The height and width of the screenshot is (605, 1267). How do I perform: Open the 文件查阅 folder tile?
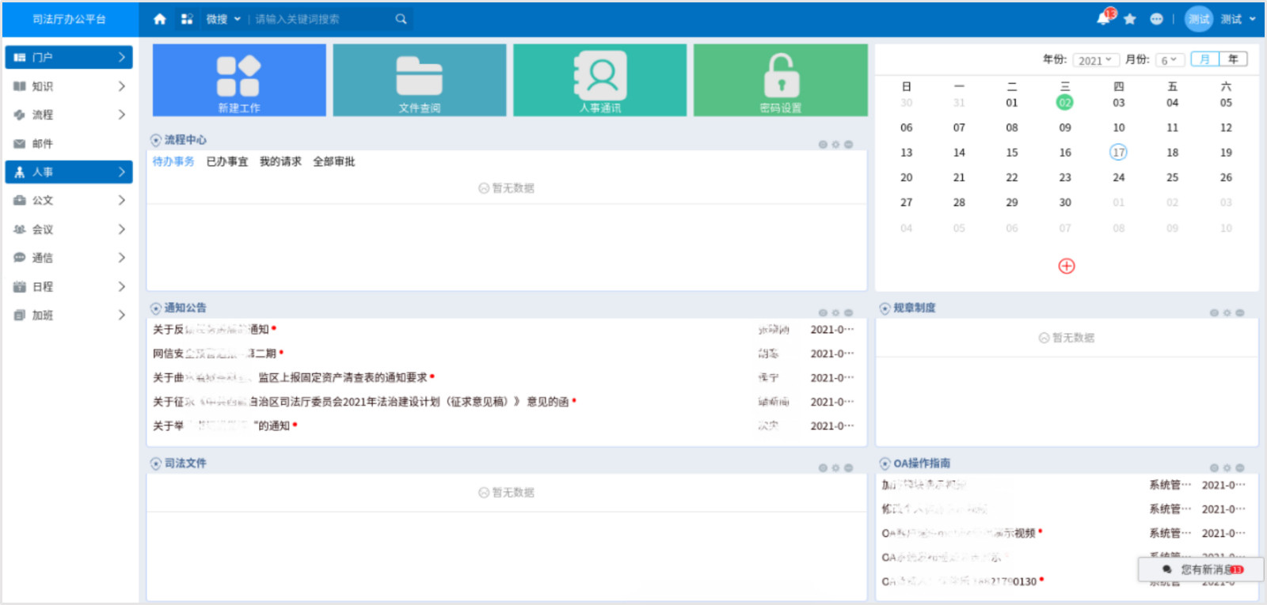click(420, 80)
